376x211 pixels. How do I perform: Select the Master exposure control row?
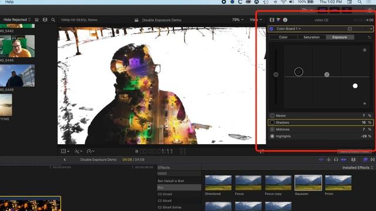pos(320,115)
